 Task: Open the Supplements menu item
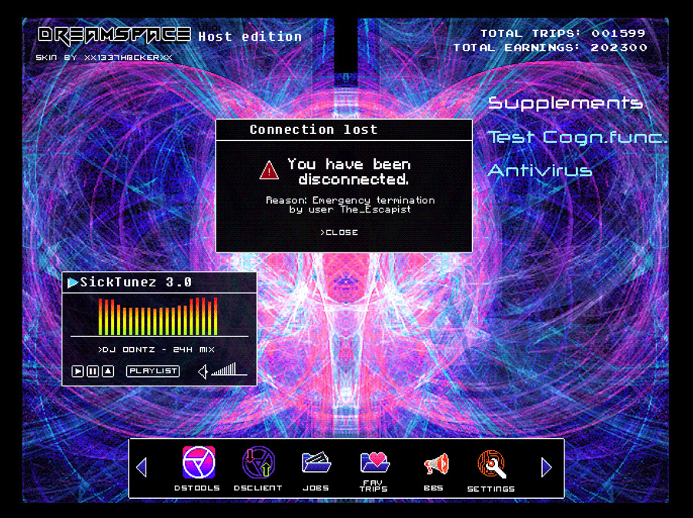(565, 103)
